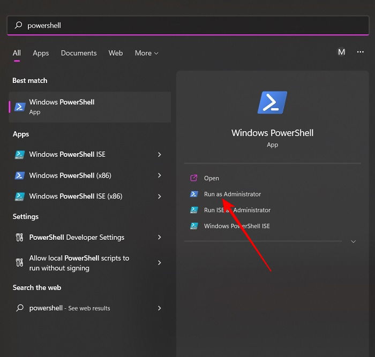Click Open in the details pane
This screenshot has height=357, width=375.
(x=211, y=178)
